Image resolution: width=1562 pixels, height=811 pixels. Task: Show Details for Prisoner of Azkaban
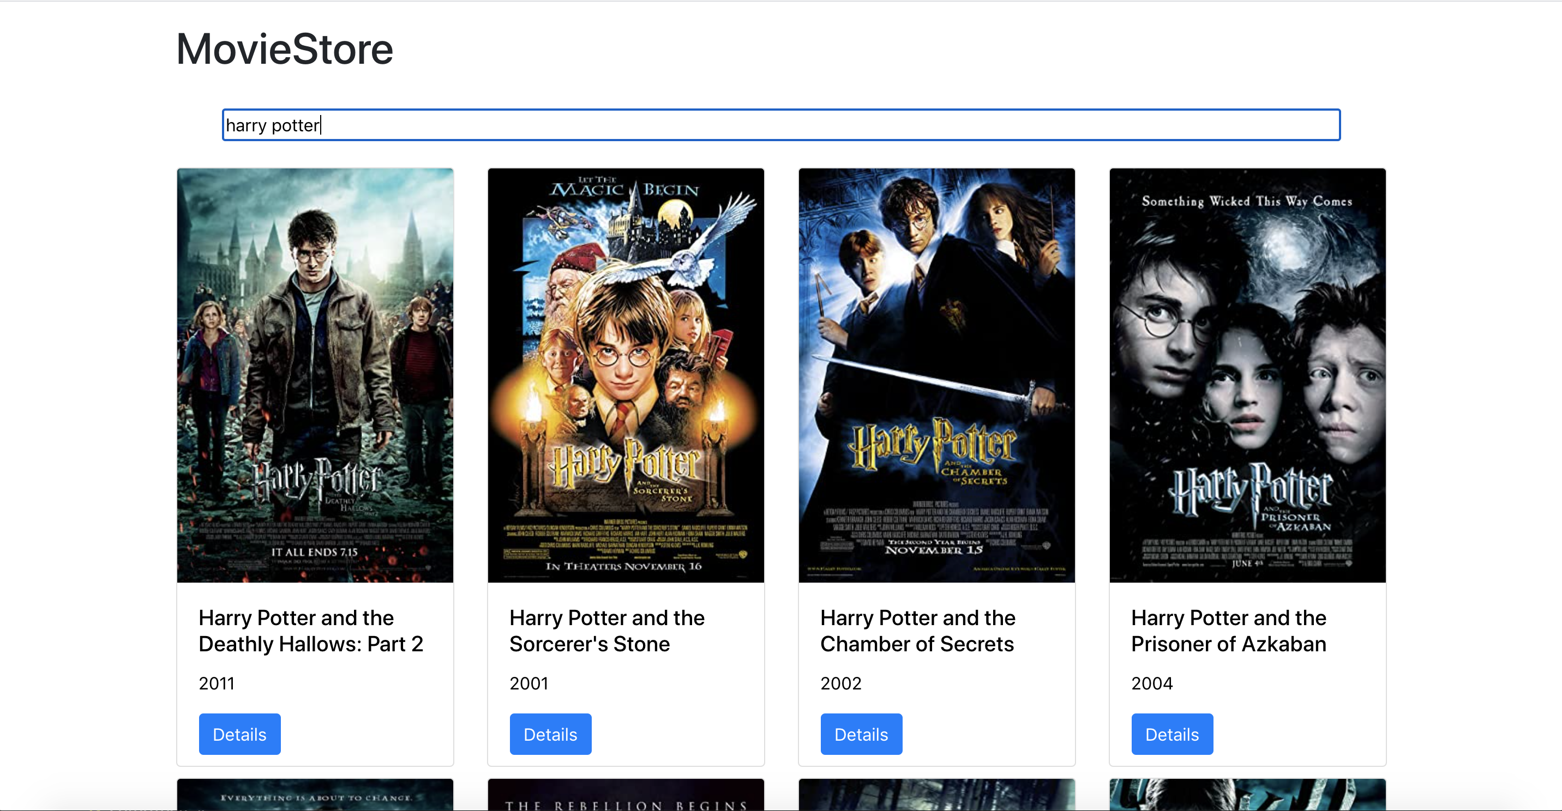click(1172, 734)
